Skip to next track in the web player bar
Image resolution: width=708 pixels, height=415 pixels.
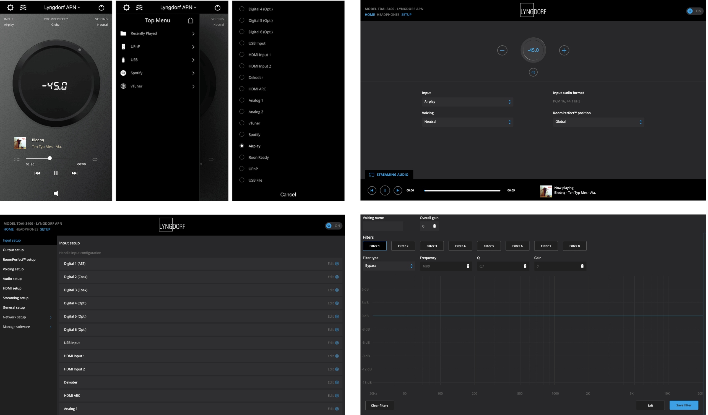397,190
